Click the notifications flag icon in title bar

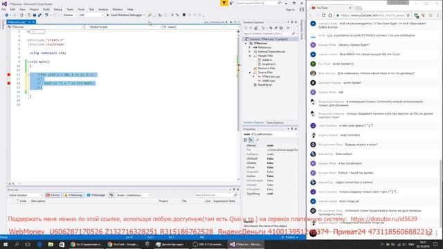pyautogui.click(x=224, y=3)
